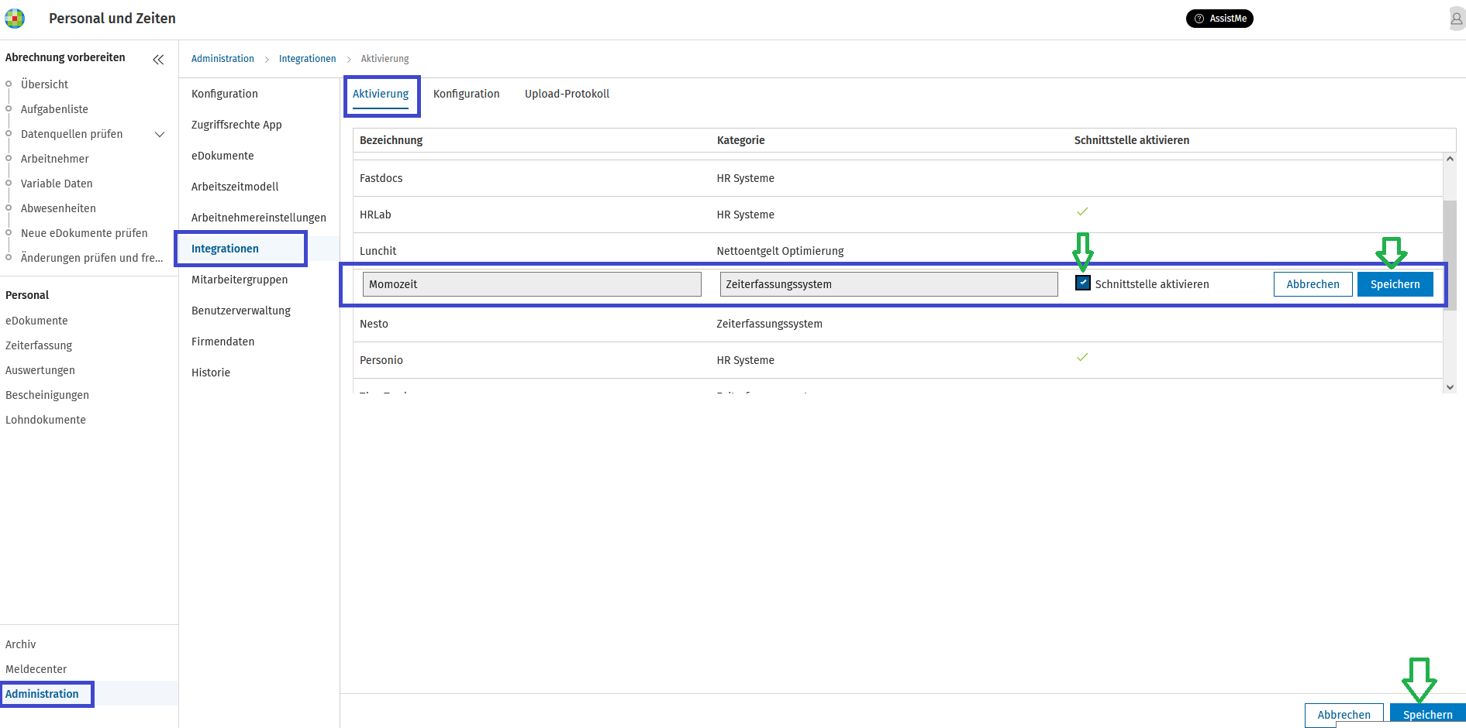The height and width of the screenshot is (728, 1466).
Task: Click the Personio green activation checkmark
Action: tap(1082, 357)
